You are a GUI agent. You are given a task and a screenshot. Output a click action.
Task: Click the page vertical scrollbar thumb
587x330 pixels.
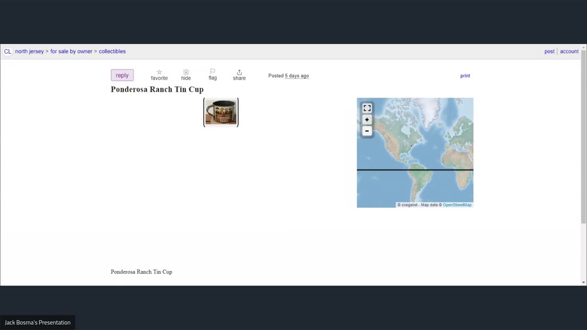[583, 137]
